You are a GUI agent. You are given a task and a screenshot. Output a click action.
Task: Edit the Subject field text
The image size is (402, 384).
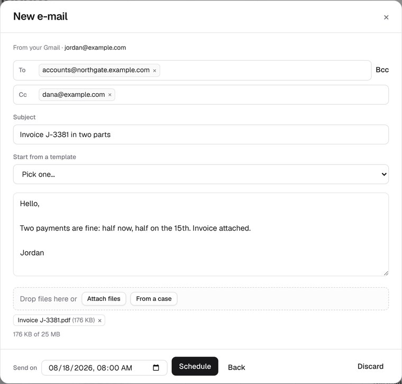(201, 134)
